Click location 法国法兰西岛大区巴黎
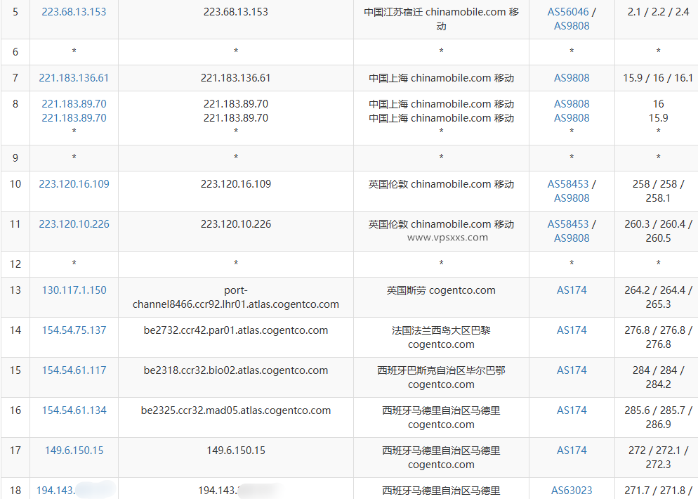Viewport: 698px width, 499px height. tap(441, 330)
